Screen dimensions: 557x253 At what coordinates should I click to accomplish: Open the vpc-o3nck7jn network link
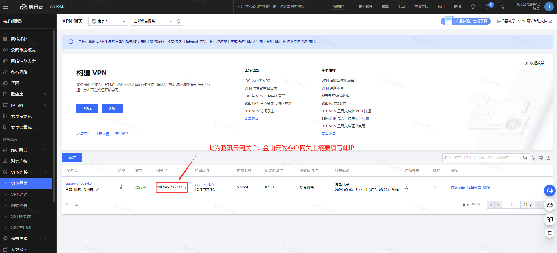(205, 185)
